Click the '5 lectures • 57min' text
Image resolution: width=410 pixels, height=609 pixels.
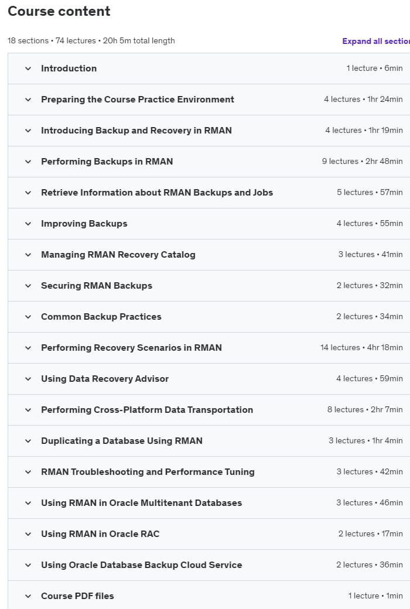[370, 193]
